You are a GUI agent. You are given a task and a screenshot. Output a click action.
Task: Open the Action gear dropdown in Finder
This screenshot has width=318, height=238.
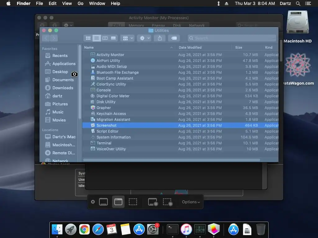[x=144, y=38]
